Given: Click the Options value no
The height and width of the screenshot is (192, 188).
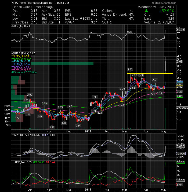Looking at the screenshot, I should point(132,11).
